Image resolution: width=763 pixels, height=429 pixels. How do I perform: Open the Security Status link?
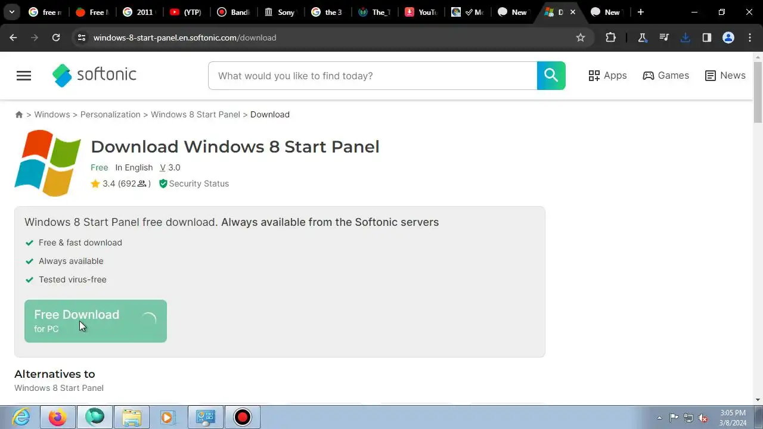[x=194, y=184]
